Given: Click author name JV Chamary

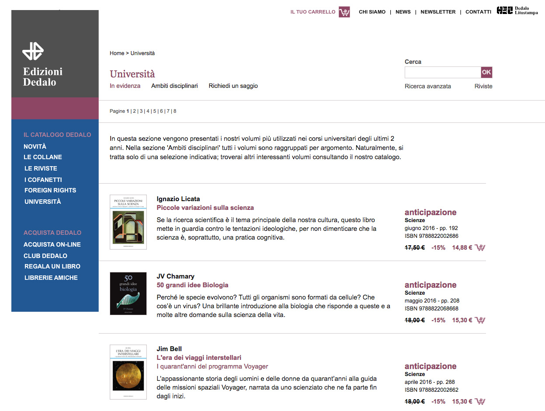Looking at the screenshot, I should coord(176,276).
